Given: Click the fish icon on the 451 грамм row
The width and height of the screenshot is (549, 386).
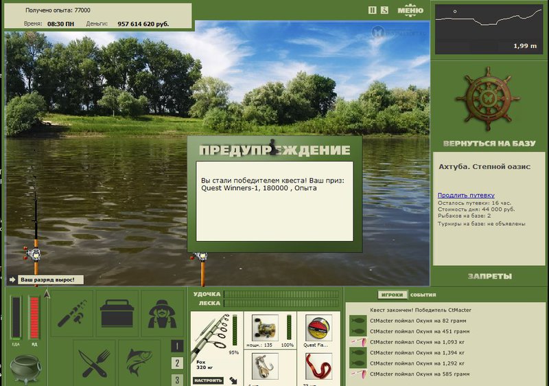Looking at the screenshot, I should (x=358, y=331).
